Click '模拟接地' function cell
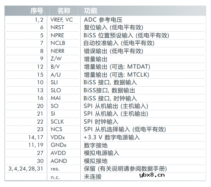The height and width of the screenshot is (187, 211). 96,161
